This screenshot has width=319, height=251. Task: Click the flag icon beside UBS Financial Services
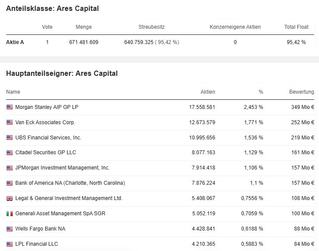click(x=10, y=138)
